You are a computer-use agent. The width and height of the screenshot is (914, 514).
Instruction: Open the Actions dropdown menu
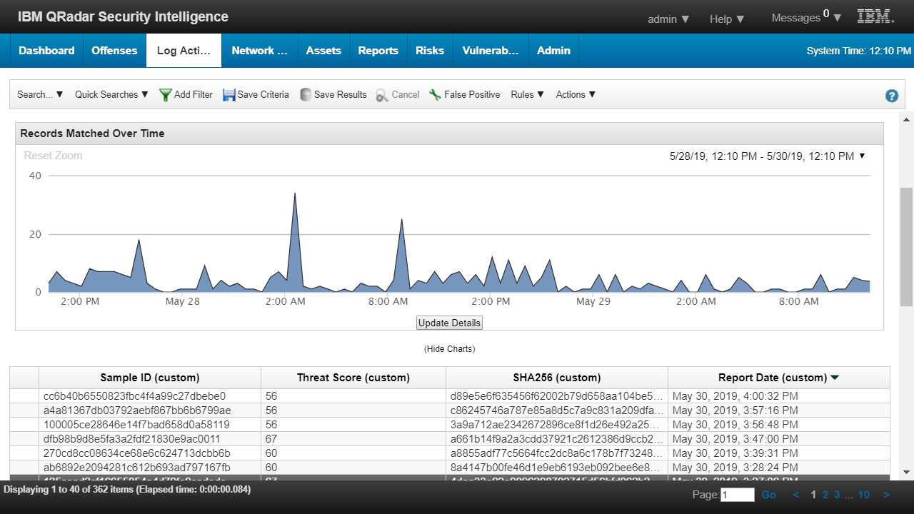coord(576,94)
